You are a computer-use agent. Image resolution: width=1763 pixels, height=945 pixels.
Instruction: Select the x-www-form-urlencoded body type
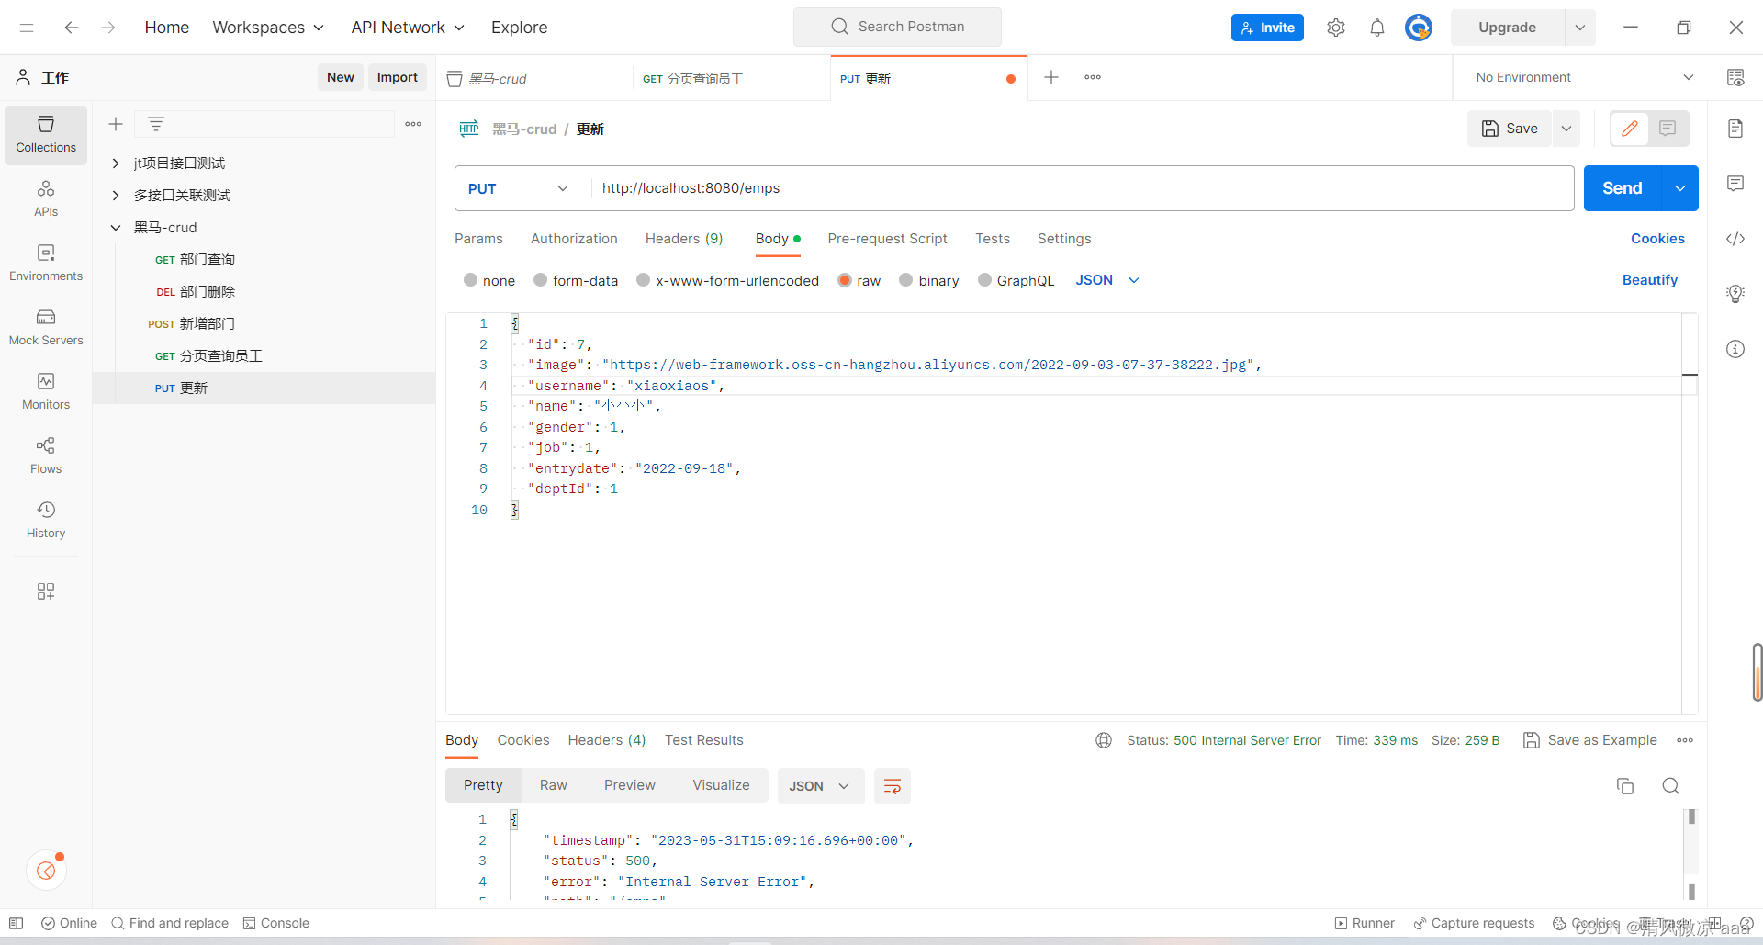(644, 280)
